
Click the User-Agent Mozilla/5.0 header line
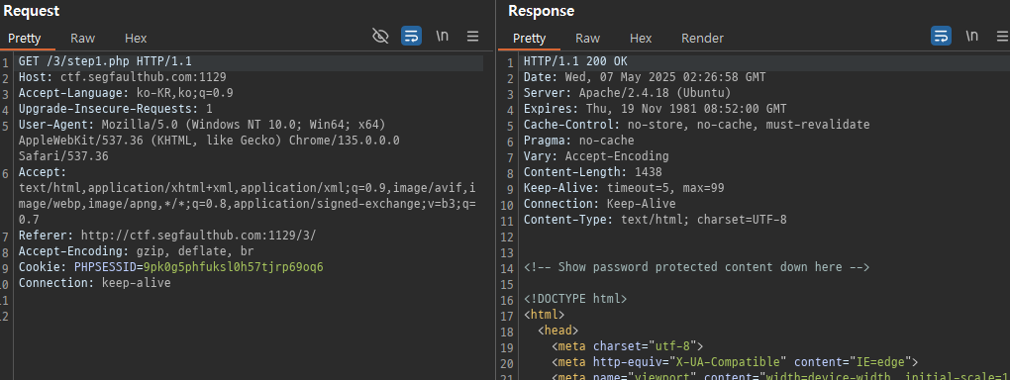[202, 125]
